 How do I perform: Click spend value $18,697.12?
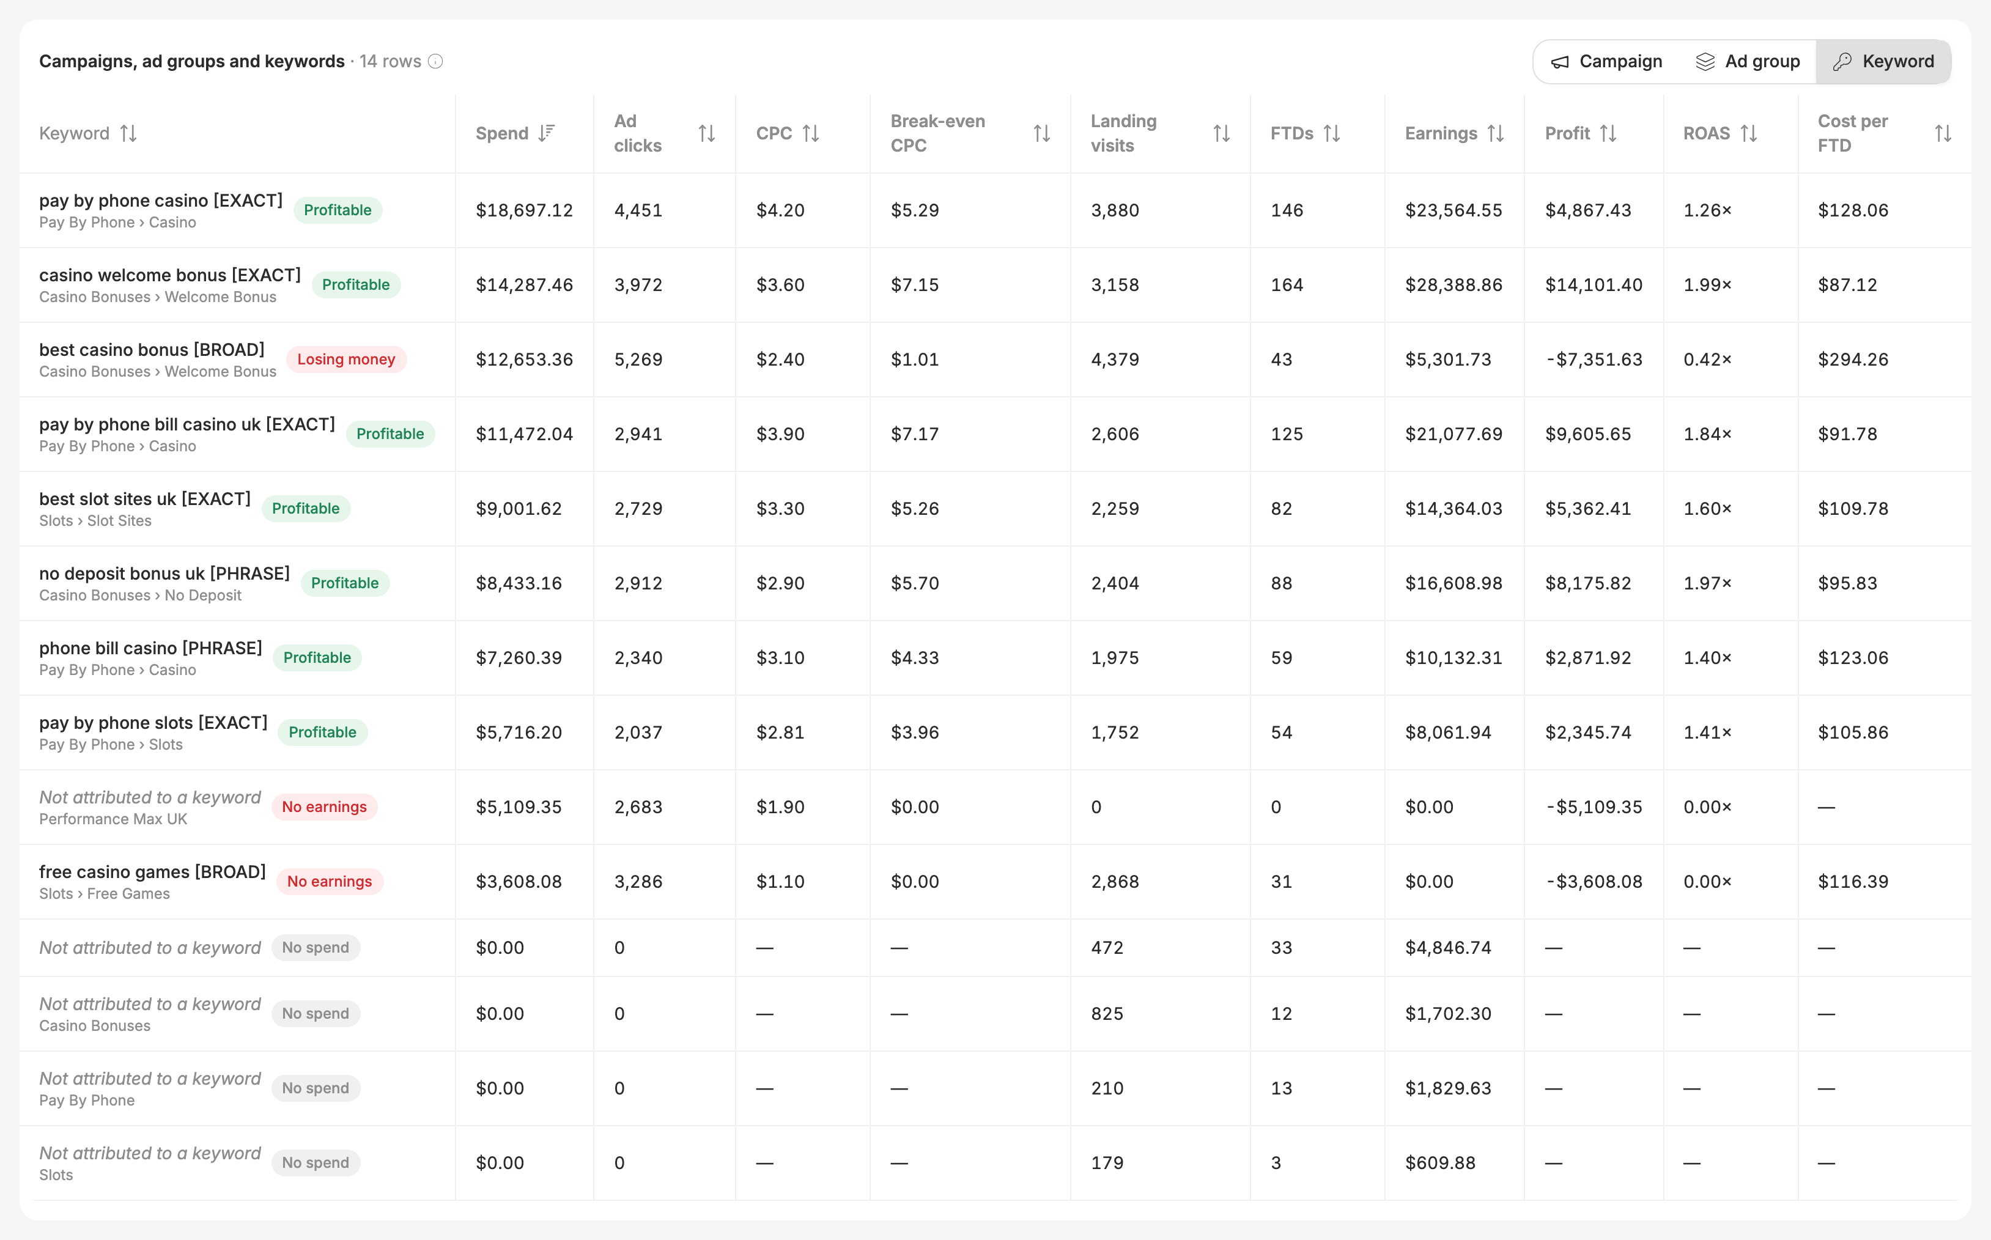point(524,211)
